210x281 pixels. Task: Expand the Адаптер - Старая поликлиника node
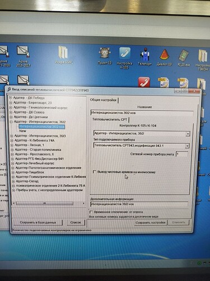tap(12, 149)
